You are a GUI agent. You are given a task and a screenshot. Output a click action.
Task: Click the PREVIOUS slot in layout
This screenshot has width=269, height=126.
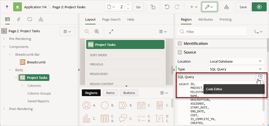(x=97, y=64)
